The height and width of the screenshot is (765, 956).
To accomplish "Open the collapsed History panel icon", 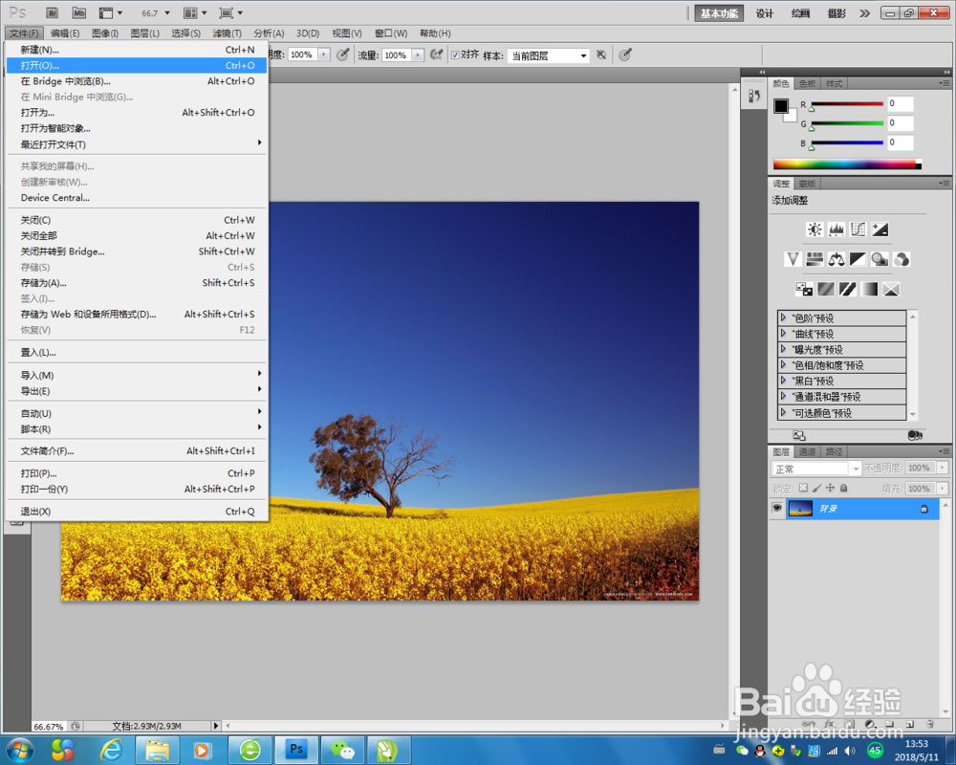I will pyautogui.click(x=754, y=97).
